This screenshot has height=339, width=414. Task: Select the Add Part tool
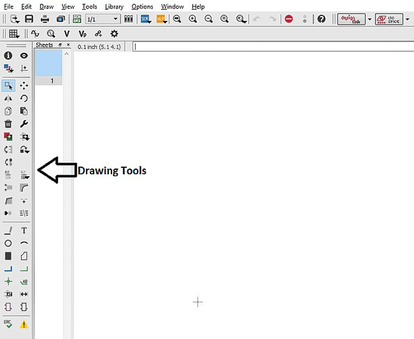[8, 137]
